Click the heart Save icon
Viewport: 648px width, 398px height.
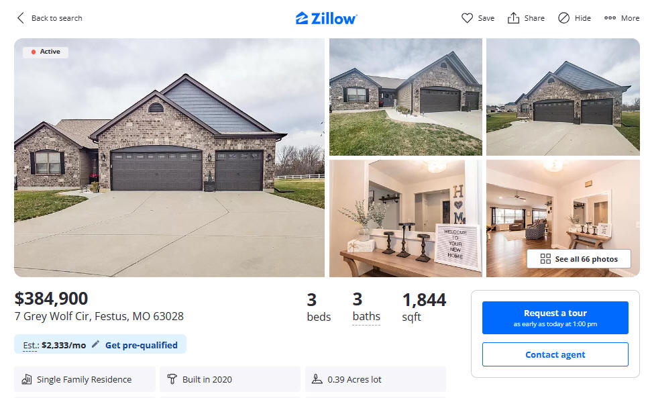467,18
